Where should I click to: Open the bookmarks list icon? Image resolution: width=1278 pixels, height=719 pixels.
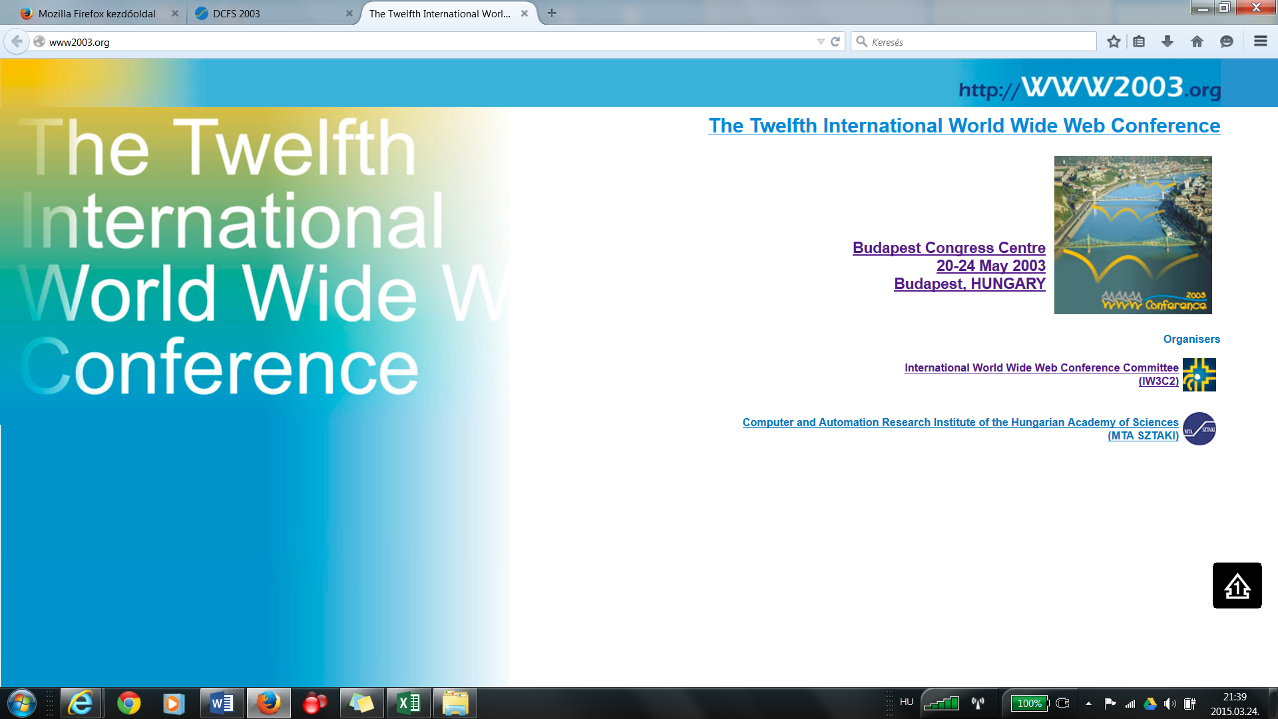tap(1139, 41)
